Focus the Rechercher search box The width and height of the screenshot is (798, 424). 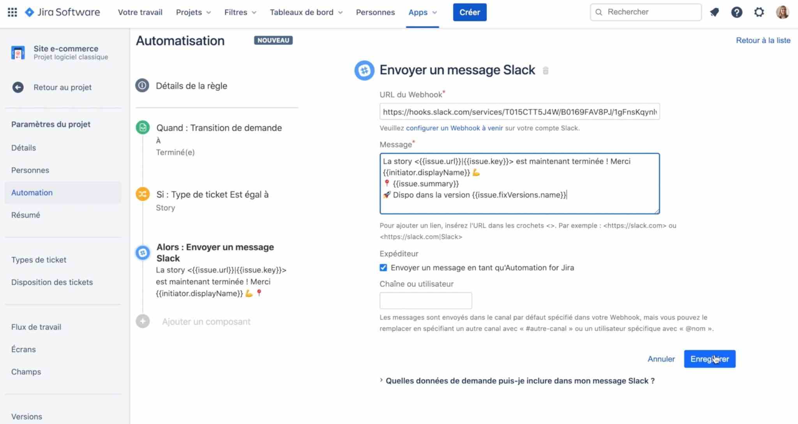pos(646,12)
